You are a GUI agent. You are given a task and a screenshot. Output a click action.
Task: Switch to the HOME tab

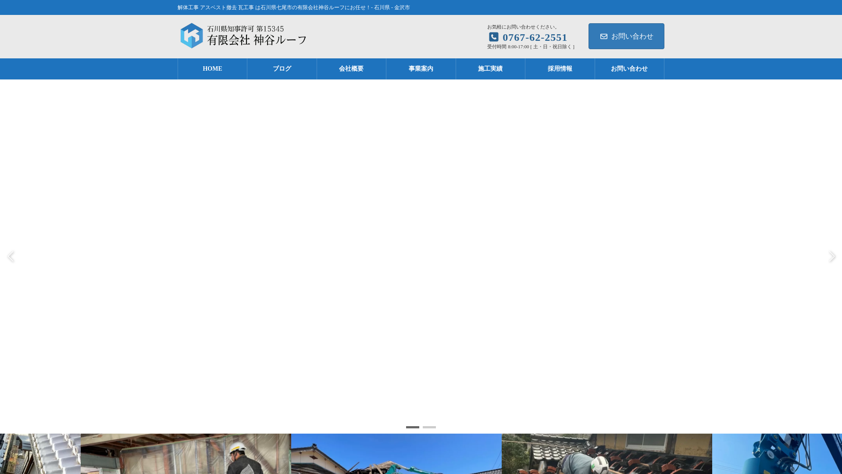(212, 68)
